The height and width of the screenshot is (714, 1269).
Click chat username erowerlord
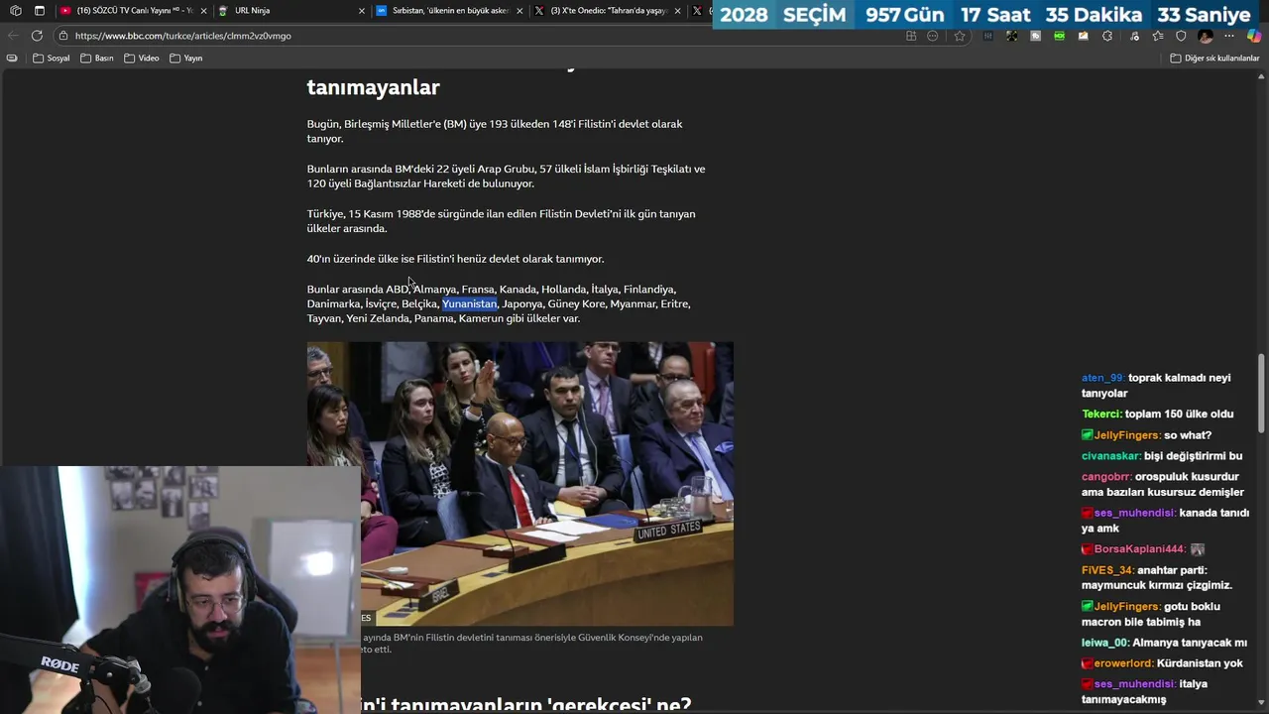click(x=1123, y=663)
